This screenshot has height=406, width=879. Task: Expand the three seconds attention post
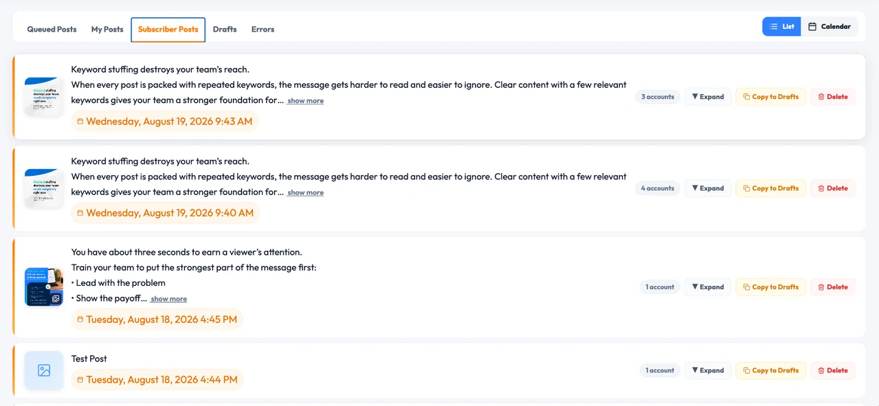(x=707, y=287)
